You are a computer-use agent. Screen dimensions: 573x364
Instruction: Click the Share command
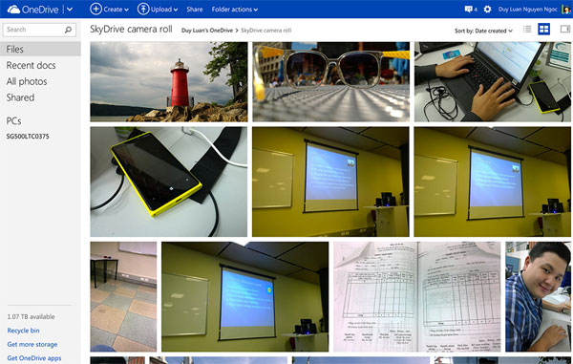coord(195,10)
